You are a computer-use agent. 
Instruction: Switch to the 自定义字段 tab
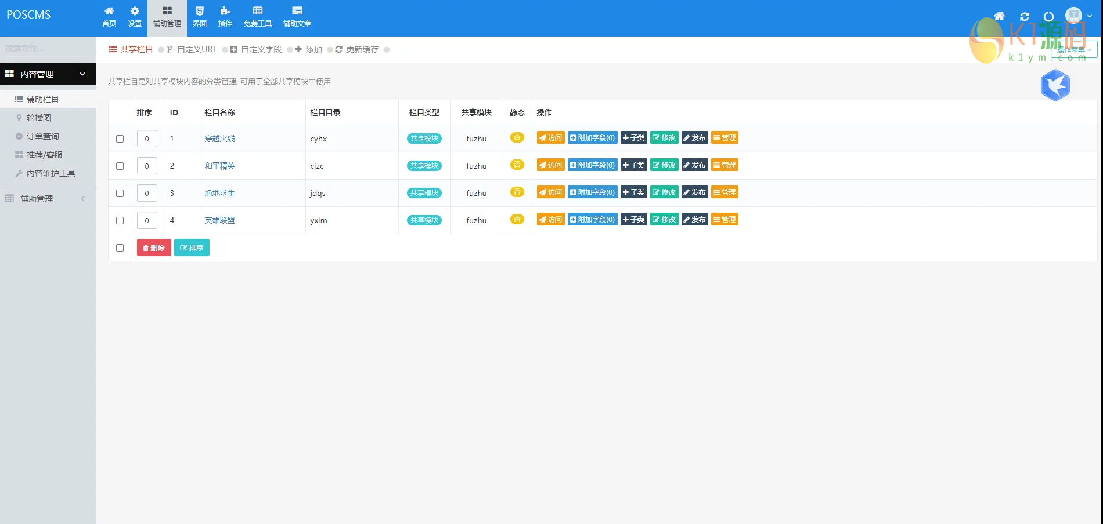[x=261, y=50]
